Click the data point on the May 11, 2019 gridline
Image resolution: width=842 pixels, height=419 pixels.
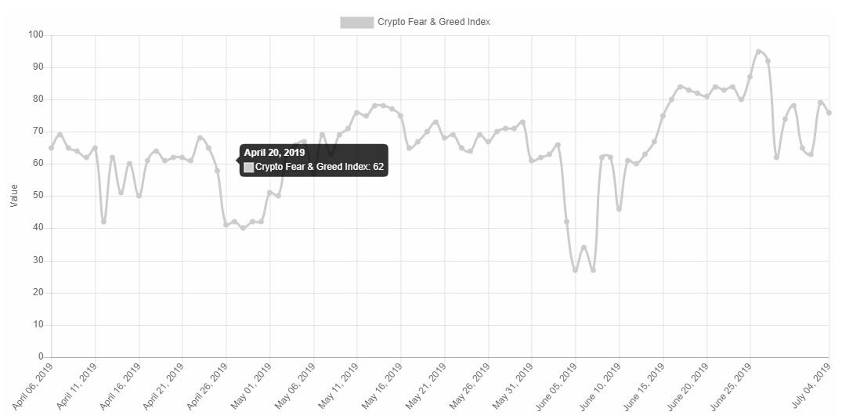click(x=356, y=113)
